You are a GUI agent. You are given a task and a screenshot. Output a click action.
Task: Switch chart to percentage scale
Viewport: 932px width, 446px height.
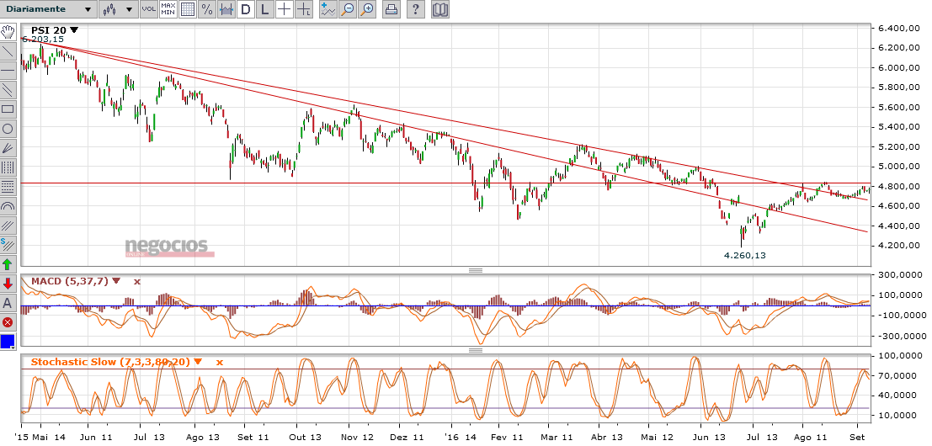tap(206, 9)
